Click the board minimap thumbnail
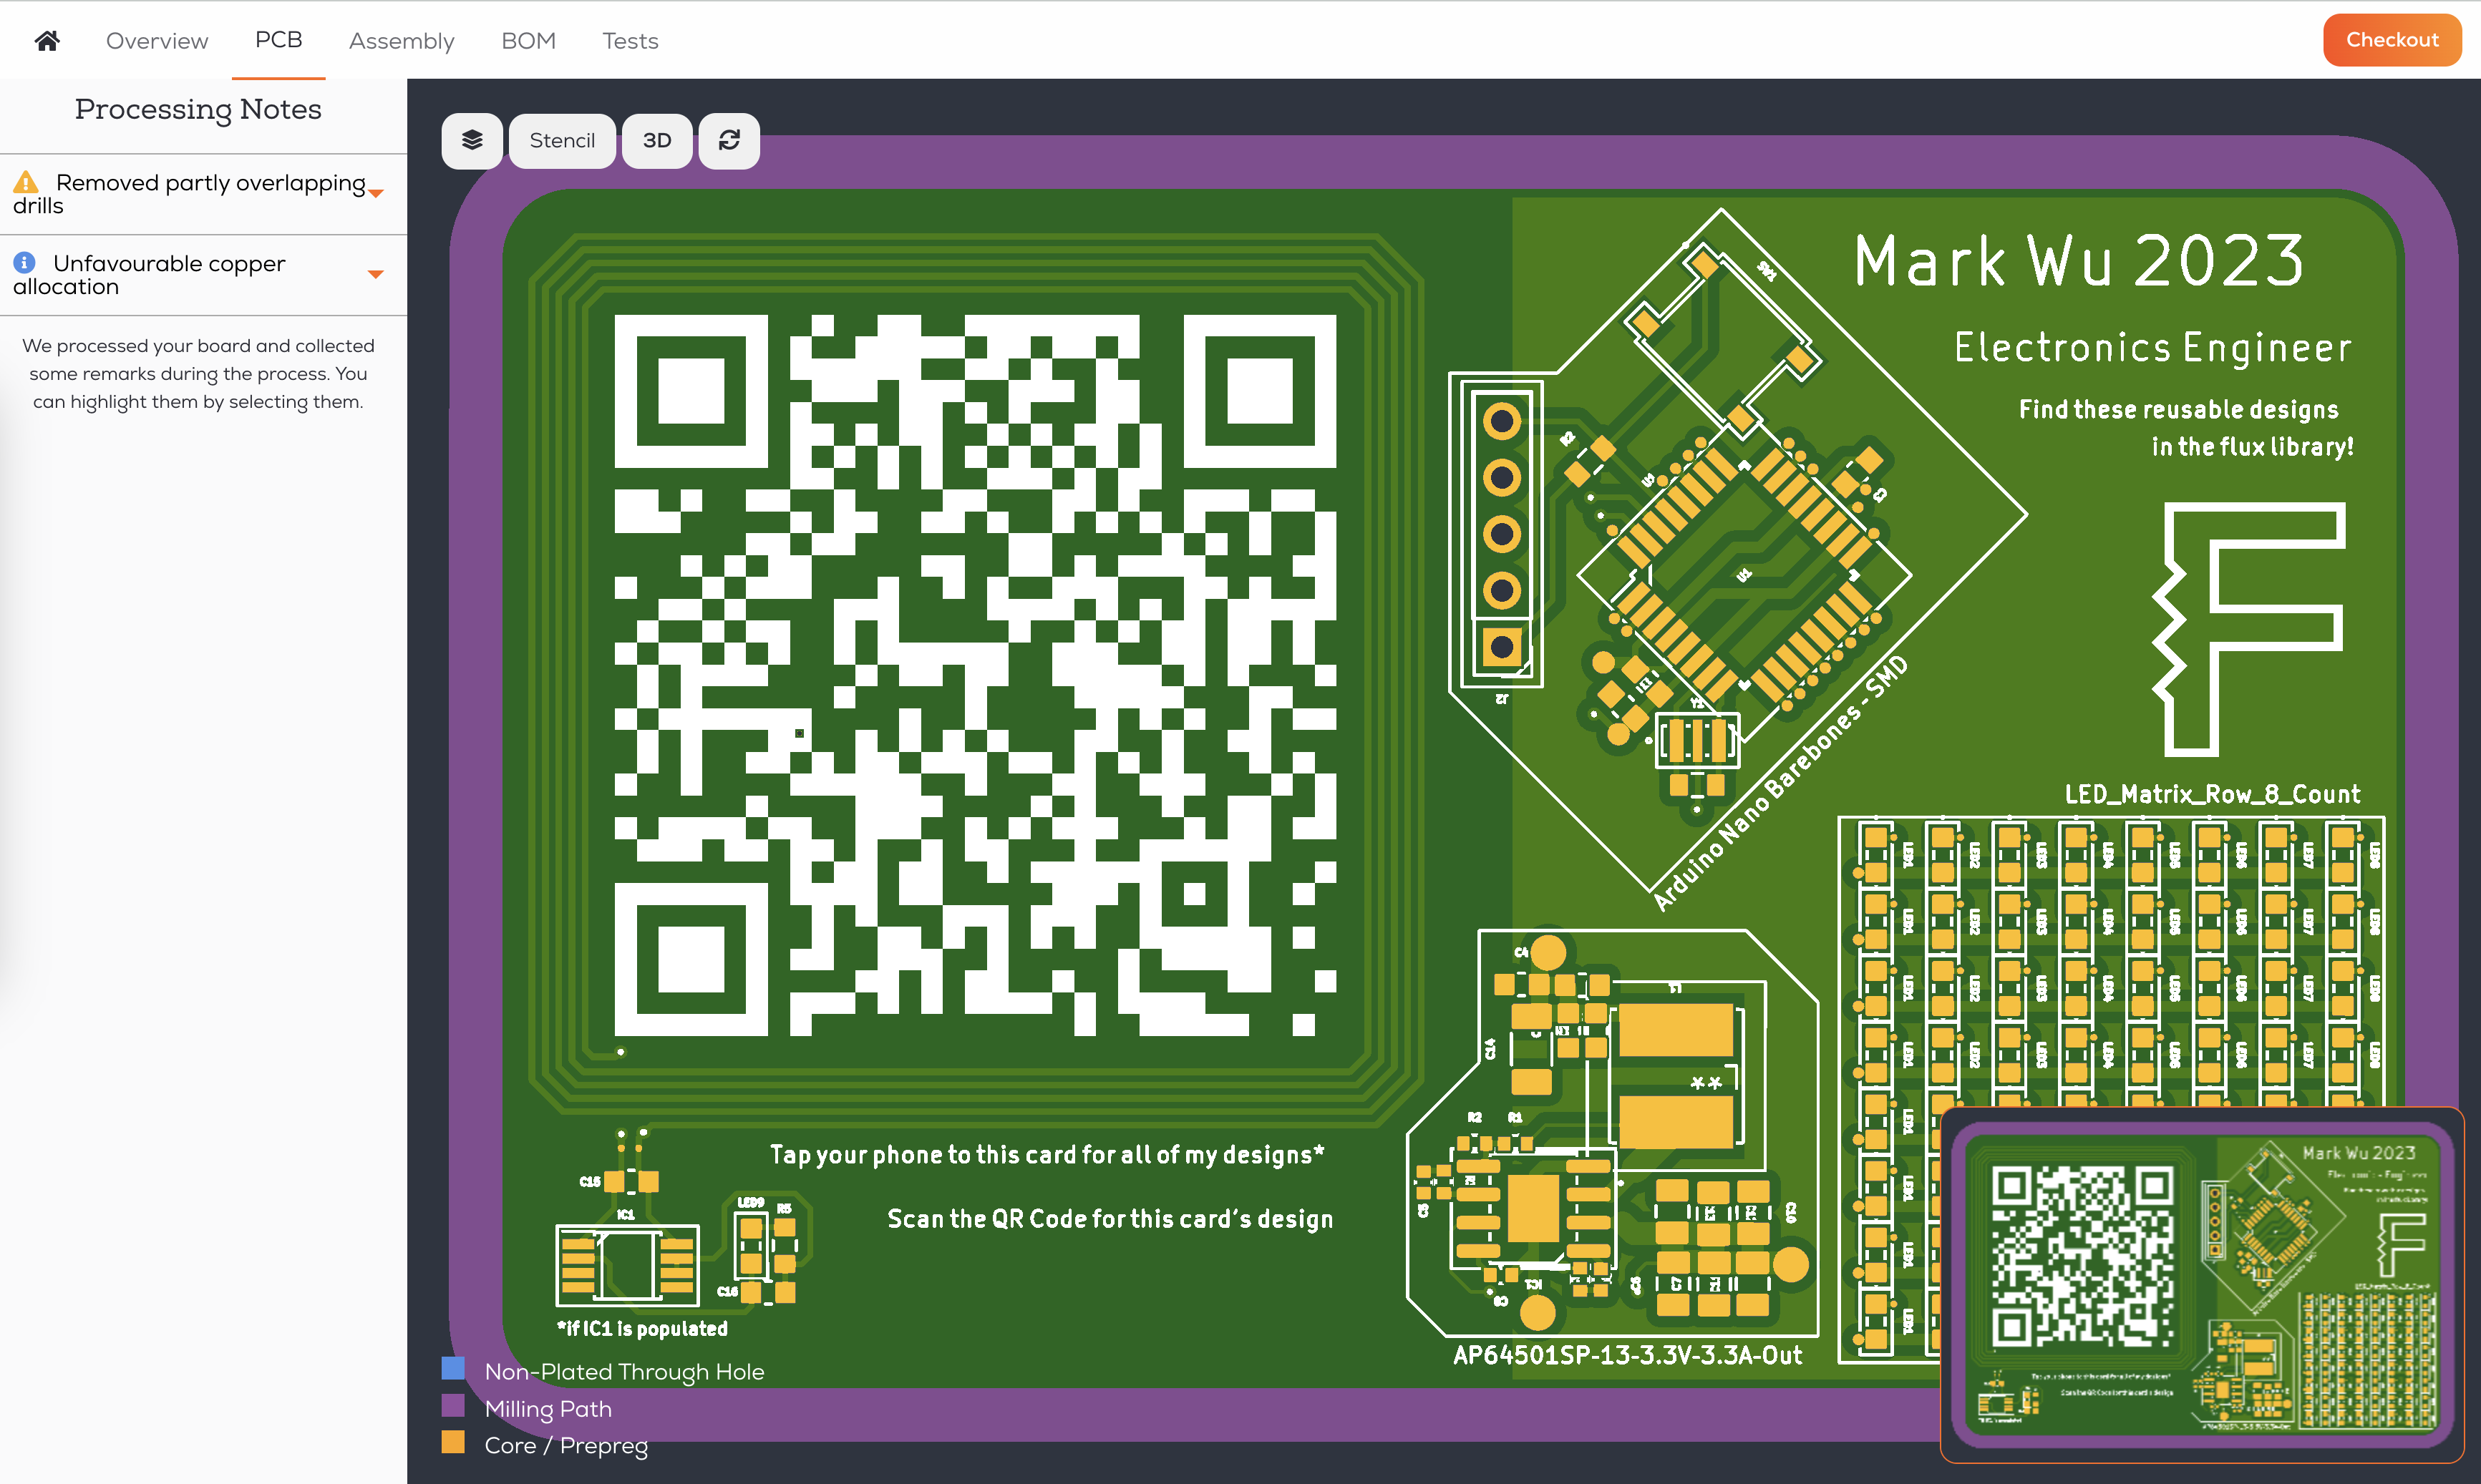 (x=2201, y=1285)
